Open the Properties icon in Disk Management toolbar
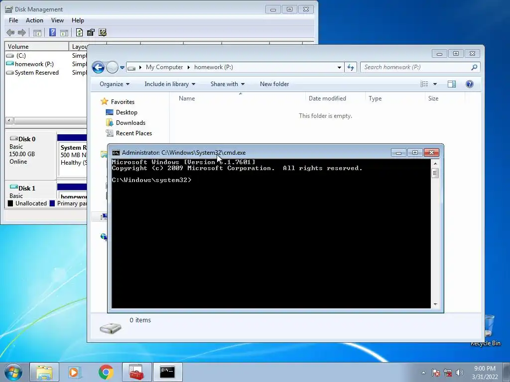 click(x=91, y=32)
